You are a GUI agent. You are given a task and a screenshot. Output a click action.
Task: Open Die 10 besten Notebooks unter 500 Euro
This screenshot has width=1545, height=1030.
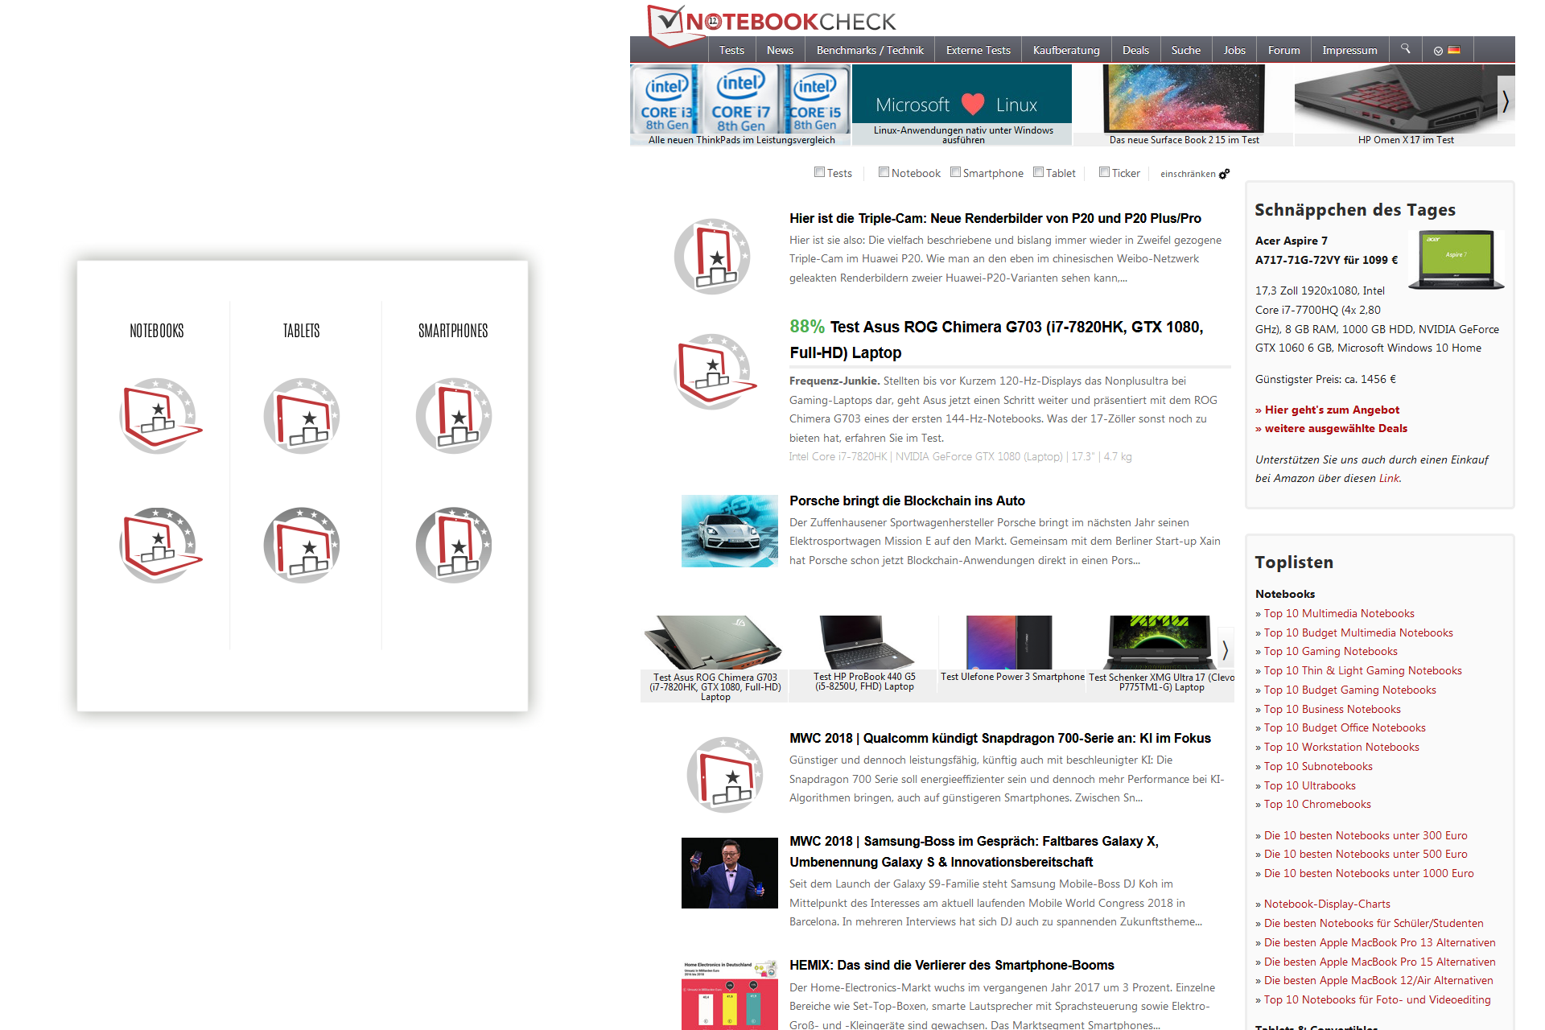click(1366, 854)
